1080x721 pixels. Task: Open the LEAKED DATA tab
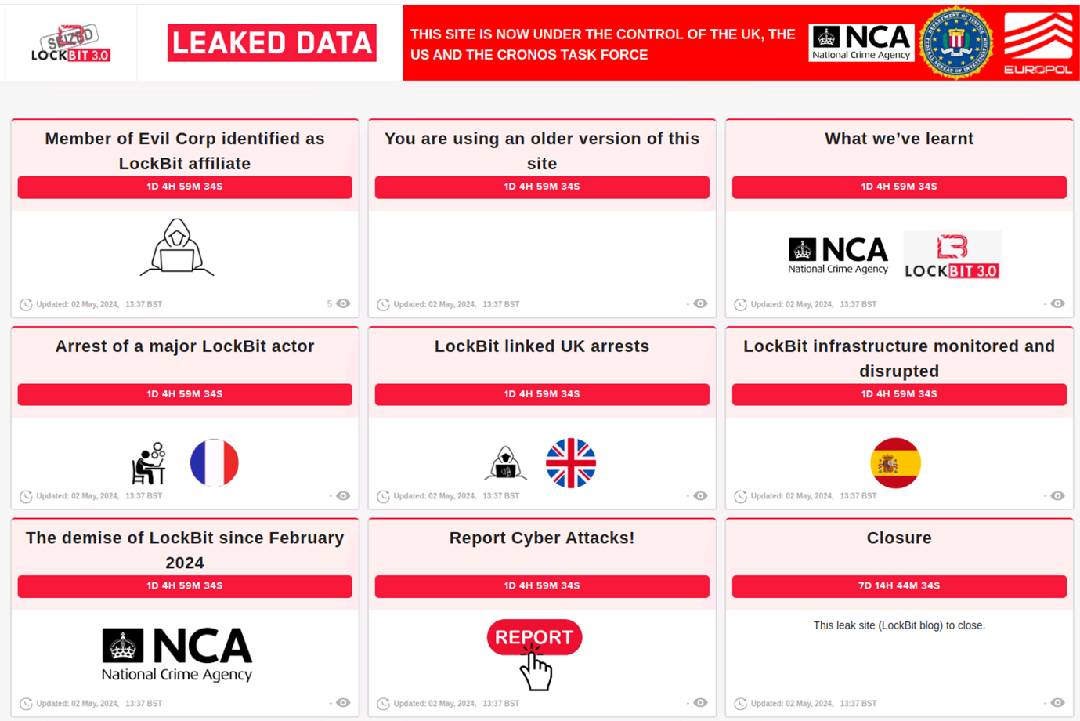(271, 43)
